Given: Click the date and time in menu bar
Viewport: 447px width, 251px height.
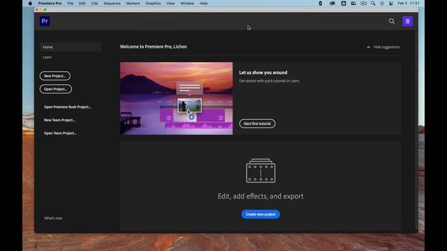Looking at the screenshot, I should [409, 3].
